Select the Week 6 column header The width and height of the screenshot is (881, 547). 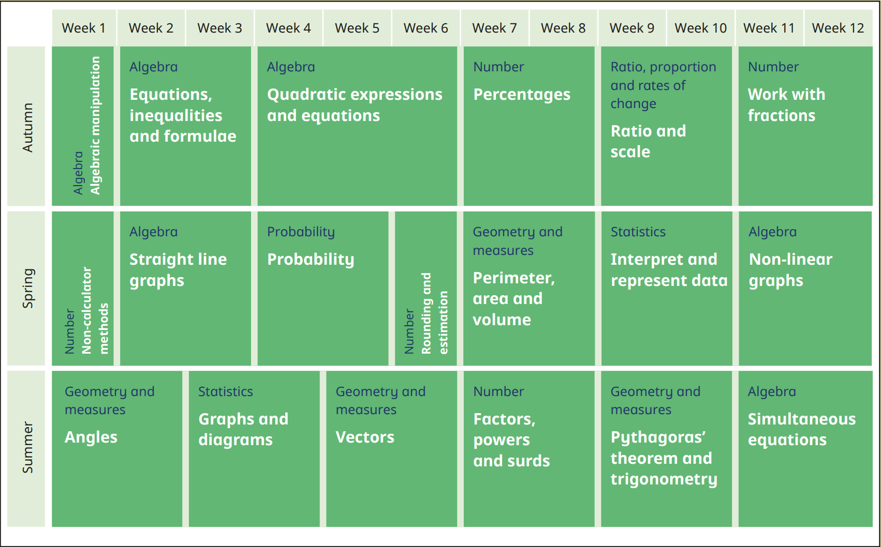point(425,28)
